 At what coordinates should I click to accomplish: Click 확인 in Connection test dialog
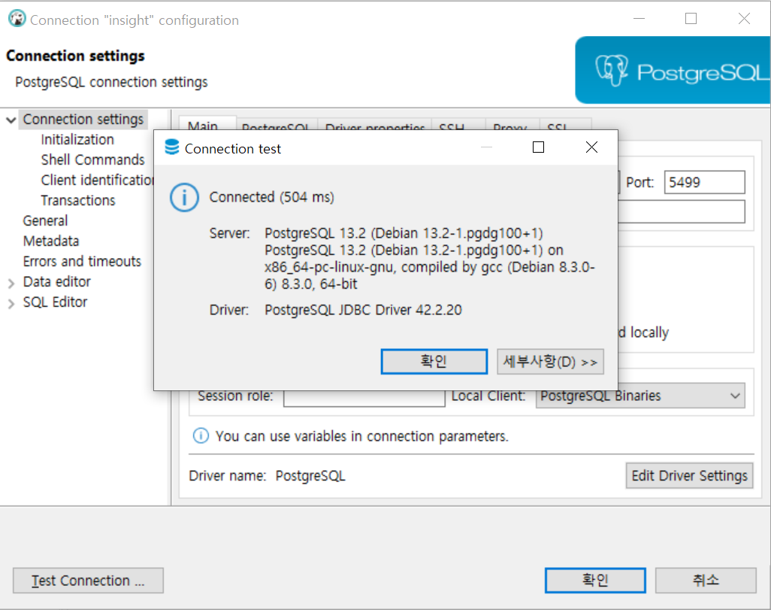434,362
